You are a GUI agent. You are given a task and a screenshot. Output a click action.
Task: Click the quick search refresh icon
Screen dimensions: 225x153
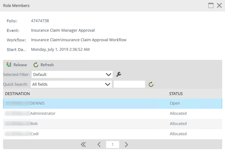click(151, 84)
